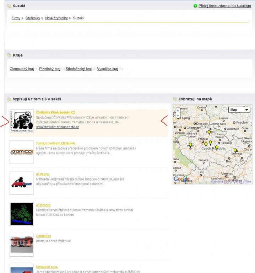Visit www.ctyrkolky-prislusenstvi.cz website link
The image size is (255, 273).
click(58, 127)
